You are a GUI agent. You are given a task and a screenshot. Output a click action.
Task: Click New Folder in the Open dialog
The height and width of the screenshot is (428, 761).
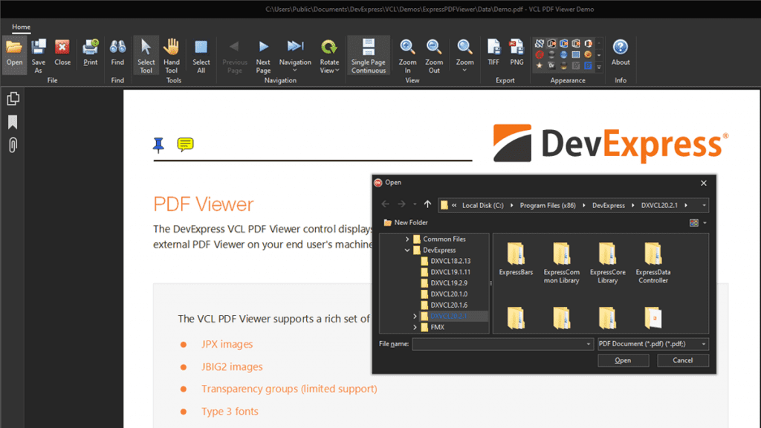406,222
